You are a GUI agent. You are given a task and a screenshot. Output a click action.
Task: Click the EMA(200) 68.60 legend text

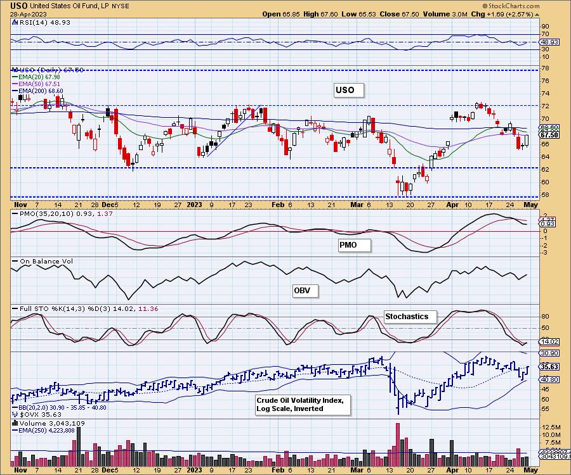(41, 91)
